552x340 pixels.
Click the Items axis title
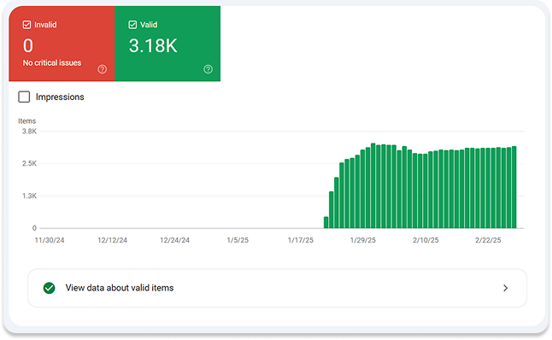click(26, 121)
